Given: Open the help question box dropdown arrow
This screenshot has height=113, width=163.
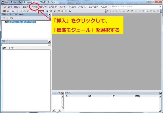Looking at the screenshot, I should (160, 7).
